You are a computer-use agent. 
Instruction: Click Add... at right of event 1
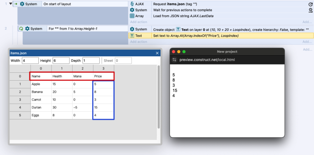307,22
